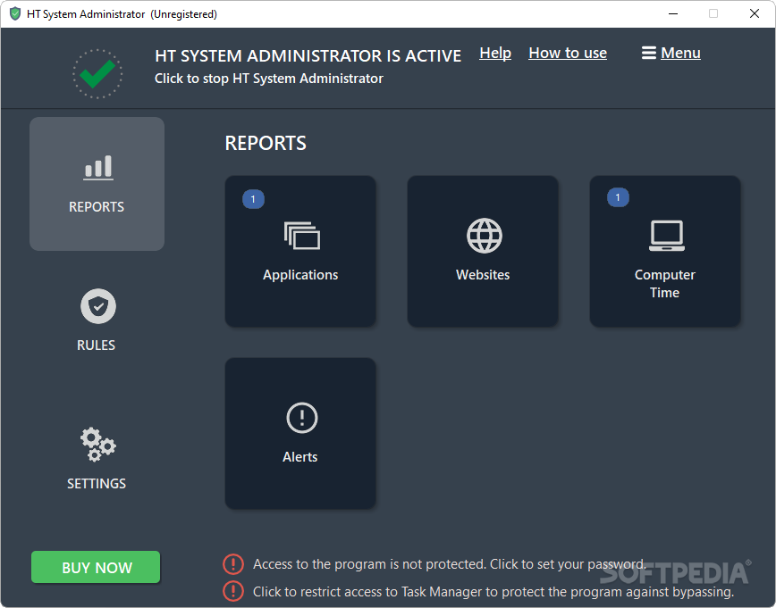This screenshot has width=776, height=608.
Task: Open the Rules shield icon
Action: 98,306
